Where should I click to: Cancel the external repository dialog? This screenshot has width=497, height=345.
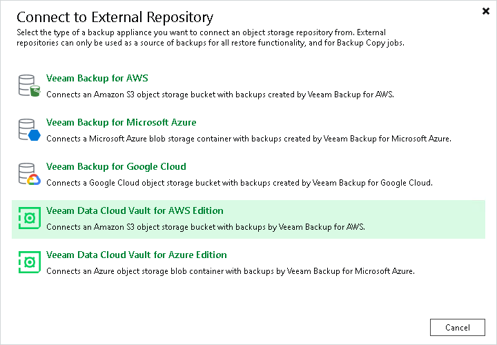pyautogui.click(x=458, y=327)
